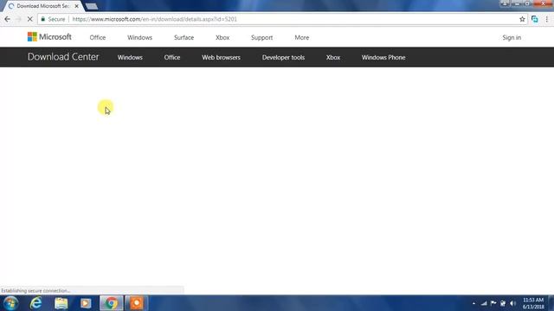
Task: Click the translate extension icon in toolbar
Action: pyautogui.click(x=535, y=19)
